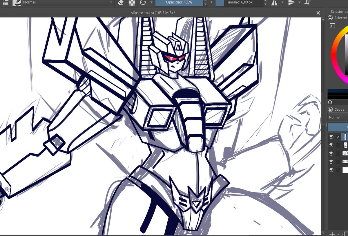Click the refresh icon below the color history

330,102
